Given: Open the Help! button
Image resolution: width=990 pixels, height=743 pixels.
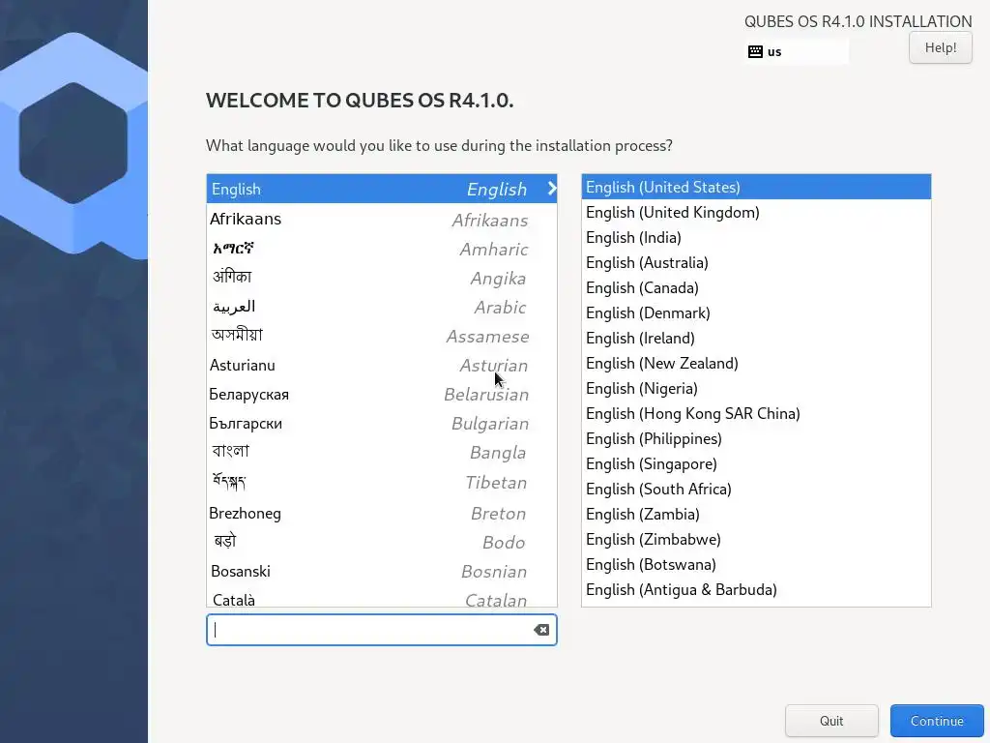Looking at the screenshot, I should click(x=940, y=47).
